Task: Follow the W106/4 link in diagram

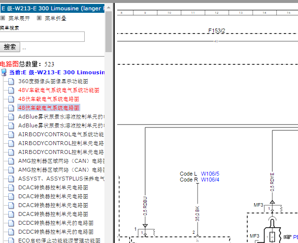Action: coord(210,180)
